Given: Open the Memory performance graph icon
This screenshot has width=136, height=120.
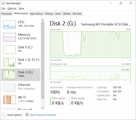Looking at the screenshot, I should pos(10,37).
